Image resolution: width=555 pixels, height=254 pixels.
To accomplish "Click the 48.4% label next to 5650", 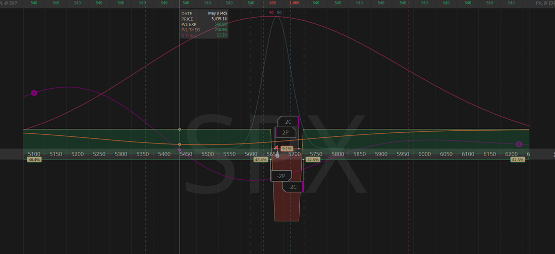I will coord(260,160).
